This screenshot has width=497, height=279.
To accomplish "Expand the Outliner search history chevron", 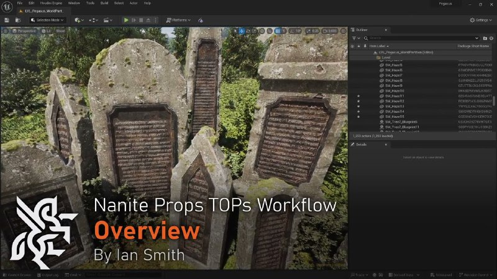I will point(476,38).
